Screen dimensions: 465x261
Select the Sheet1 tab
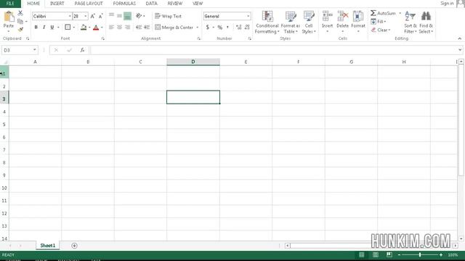(x=48, y=246)
